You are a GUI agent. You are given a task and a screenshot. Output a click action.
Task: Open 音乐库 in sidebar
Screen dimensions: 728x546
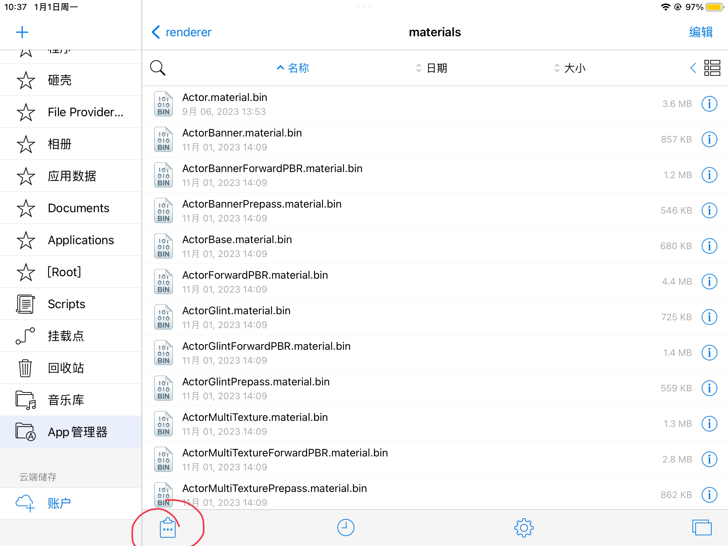pyautogui.click(x=71, y=400)
